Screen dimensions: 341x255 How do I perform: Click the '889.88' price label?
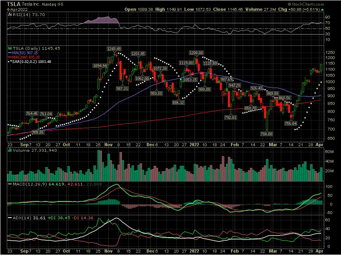tap(273, 94)
